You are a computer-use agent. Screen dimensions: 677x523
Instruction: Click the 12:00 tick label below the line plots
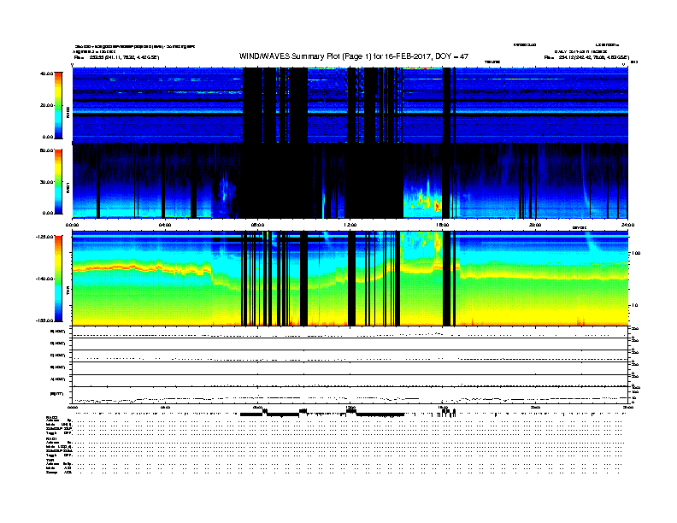click(350, 407)
